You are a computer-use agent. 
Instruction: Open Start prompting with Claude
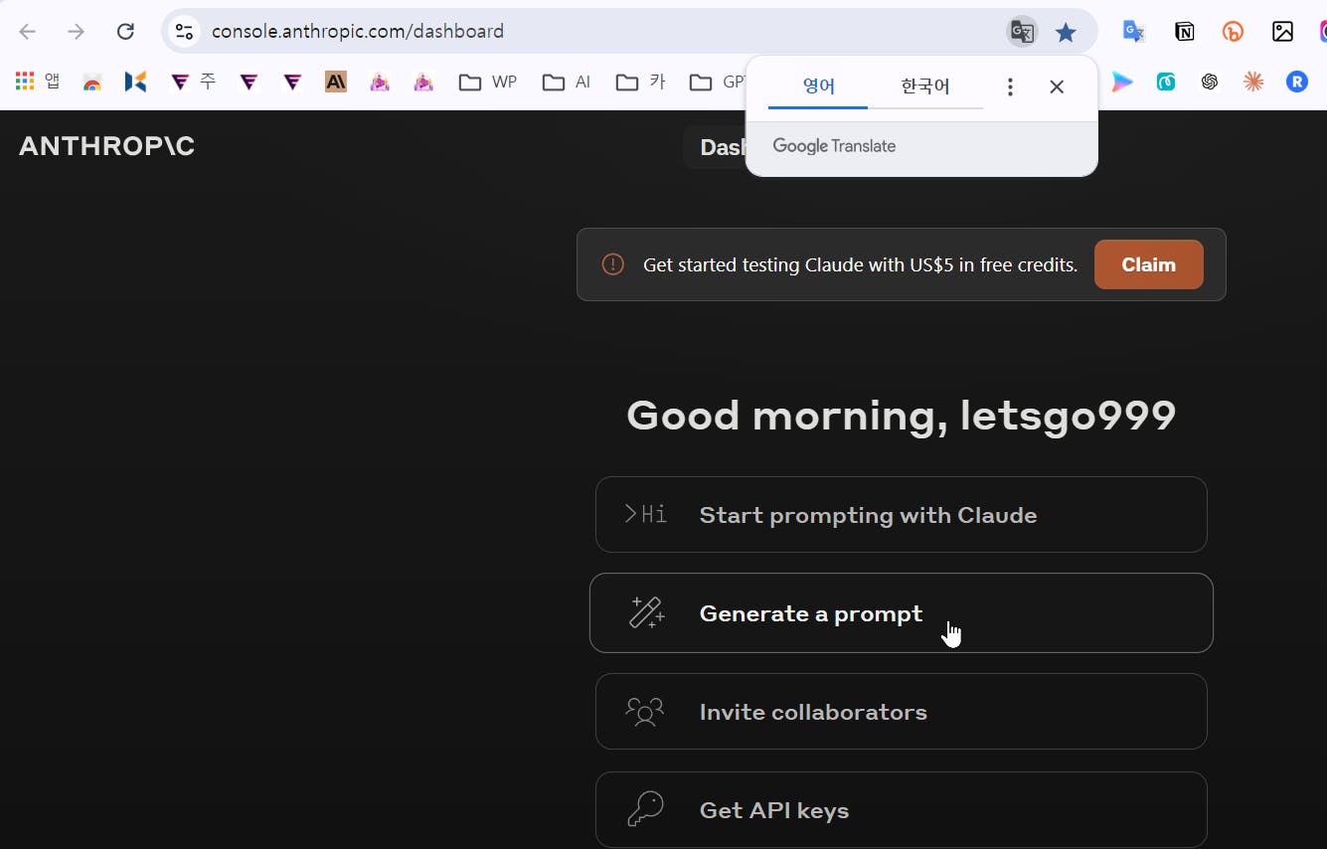(x=901, y=514)
